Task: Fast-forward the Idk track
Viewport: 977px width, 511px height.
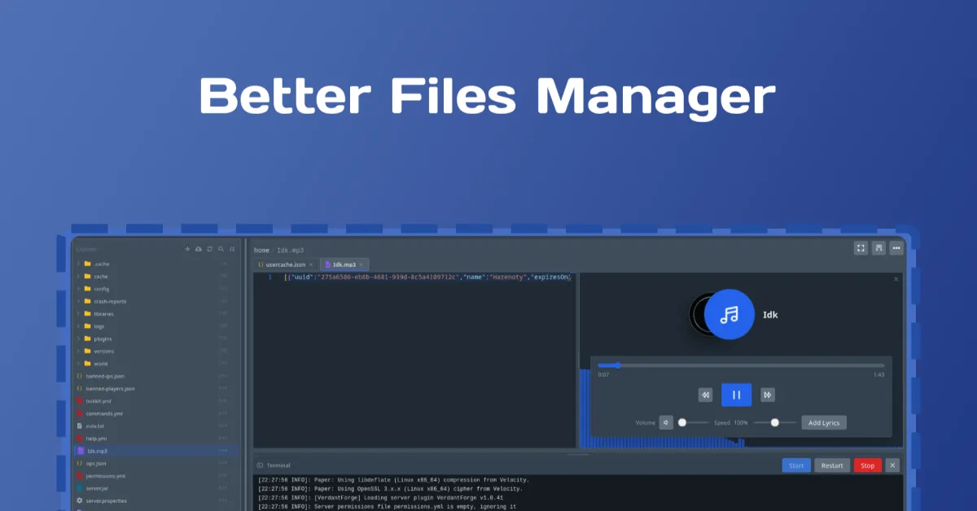Action: (767, 395)
